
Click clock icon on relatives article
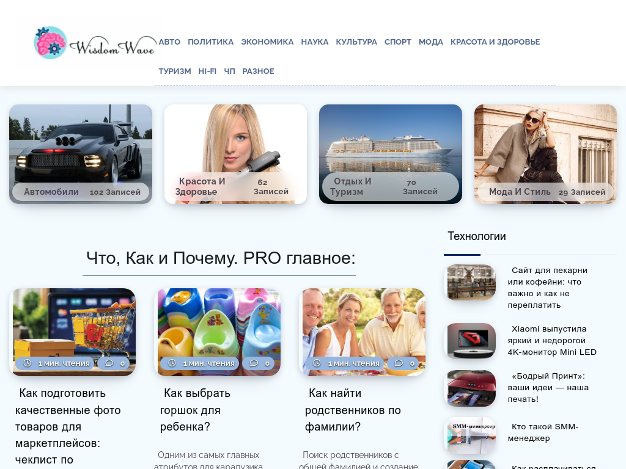[317, 363]
